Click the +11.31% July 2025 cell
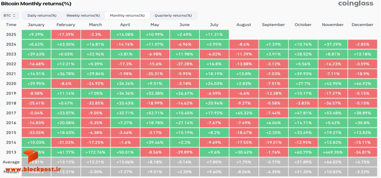The width and height of the screenshot is (381, 178). tap(214, 34)
